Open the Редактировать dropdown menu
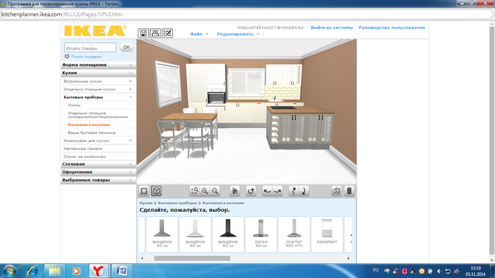This screenshot has height=278, width=495. pyautogui.click(x=238, y=34)
